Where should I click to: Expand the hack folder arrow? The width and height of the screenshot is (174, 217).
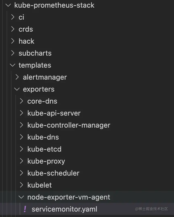click(13, 41)
